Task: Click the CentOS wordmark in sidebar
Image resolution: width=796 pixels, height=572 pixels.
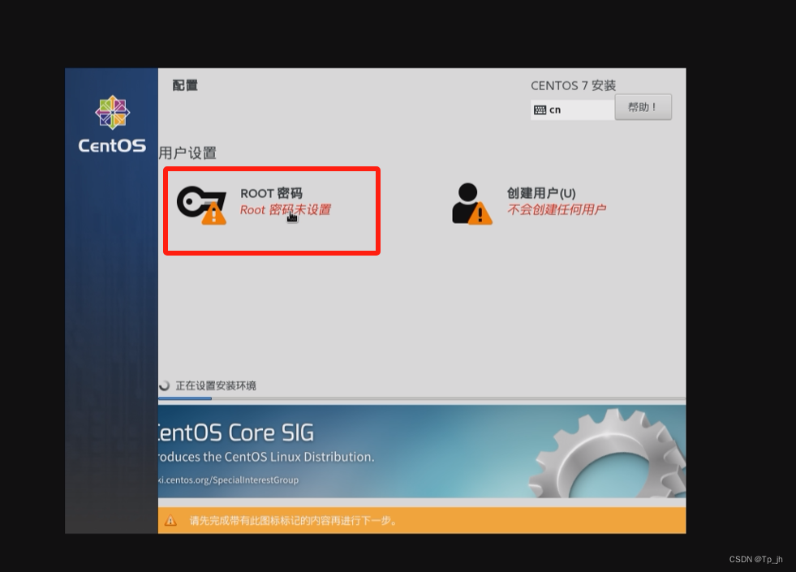Action: pyautogui.click(x=112, y=146)
